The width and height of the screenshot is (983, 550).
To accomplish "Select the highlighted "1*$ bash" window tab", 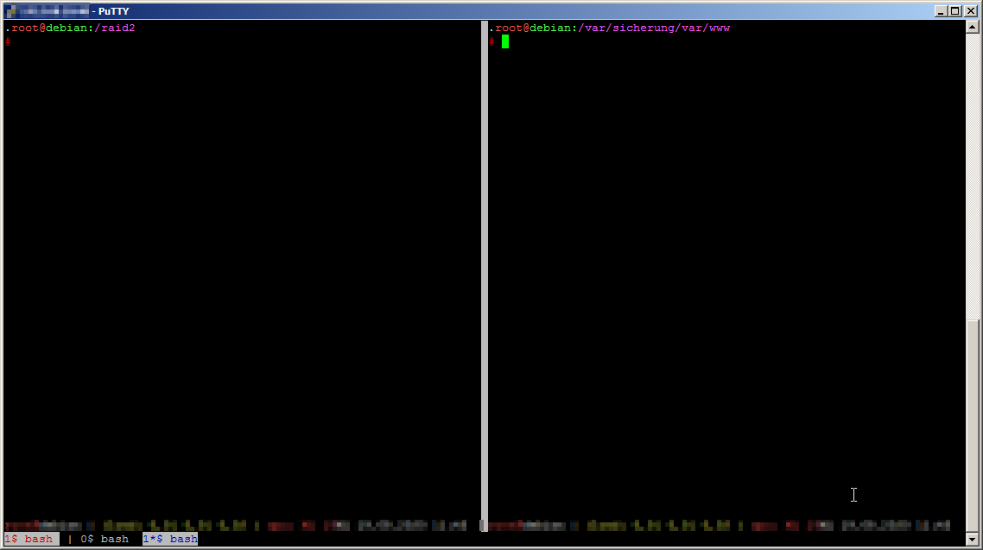I will pos(170,539).
